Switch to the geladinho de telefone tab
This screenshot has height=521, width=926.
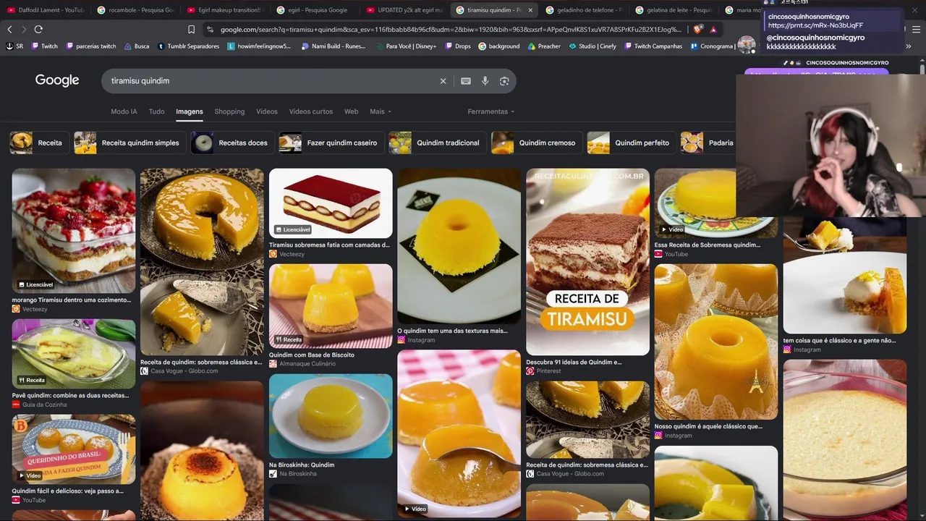click(583, 10)
